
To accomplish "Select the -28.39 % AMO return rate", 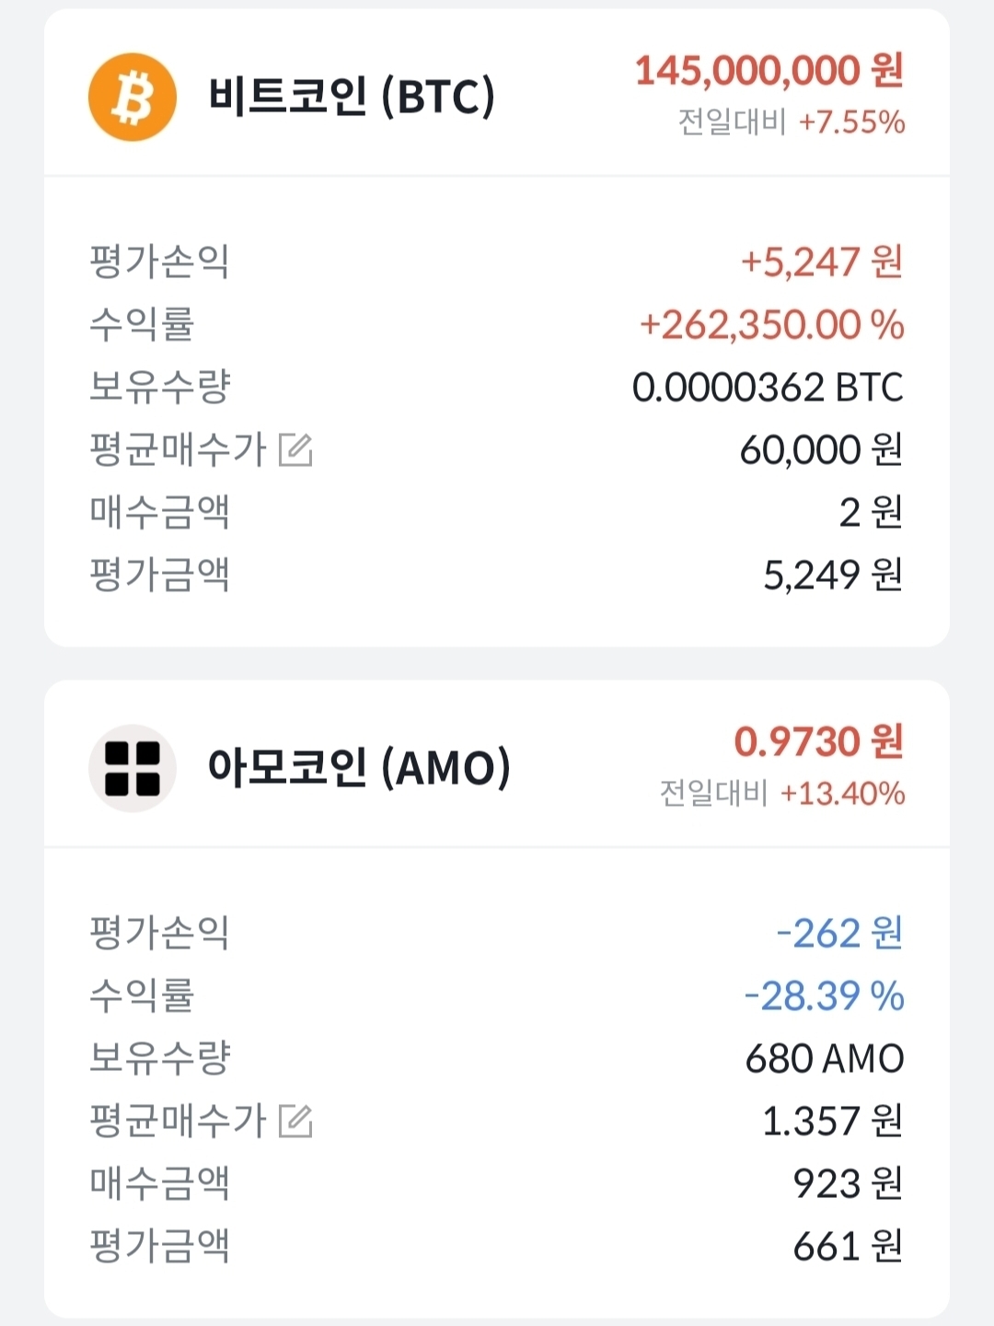I will 824,996.
